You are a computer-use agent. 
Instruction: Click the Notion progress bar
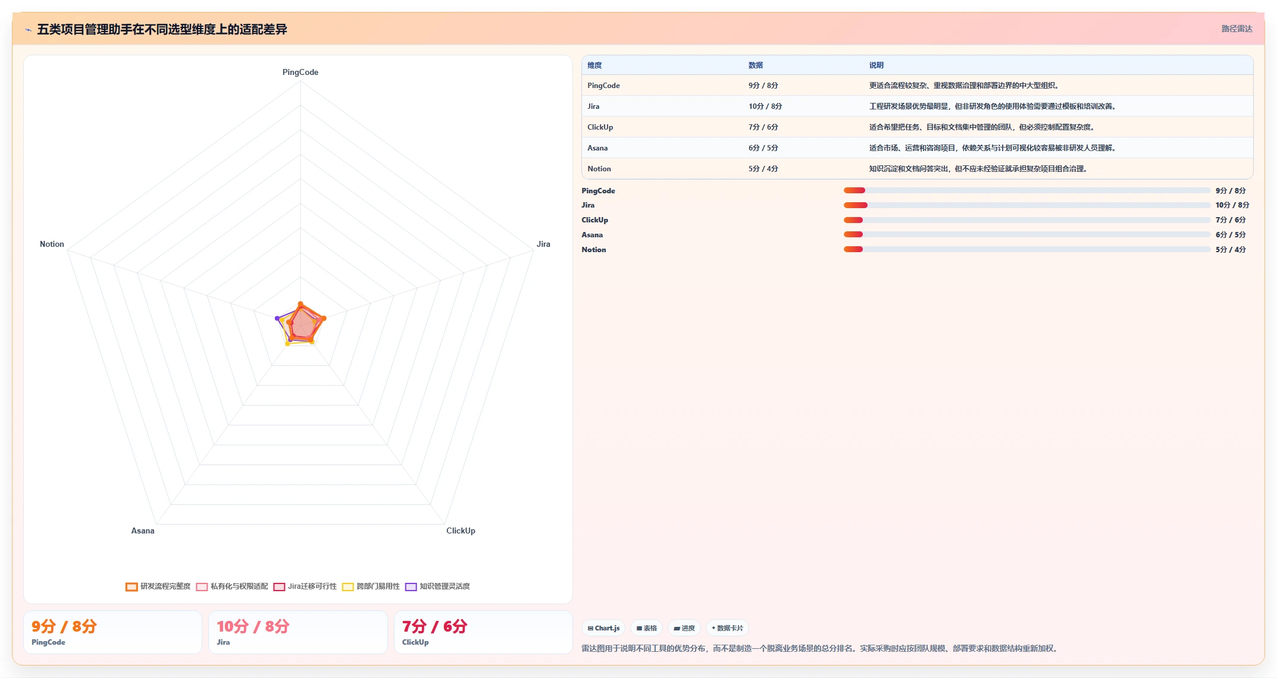click(1027, 249)
